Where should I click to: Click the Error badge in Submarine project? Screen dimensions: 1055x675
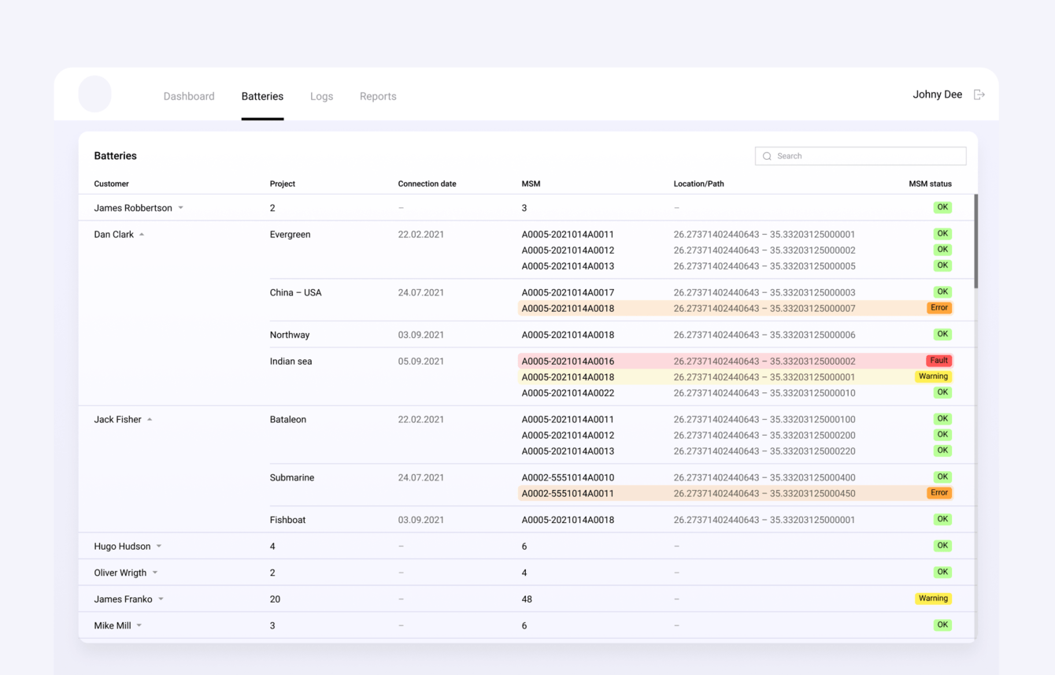pos(938,493)
